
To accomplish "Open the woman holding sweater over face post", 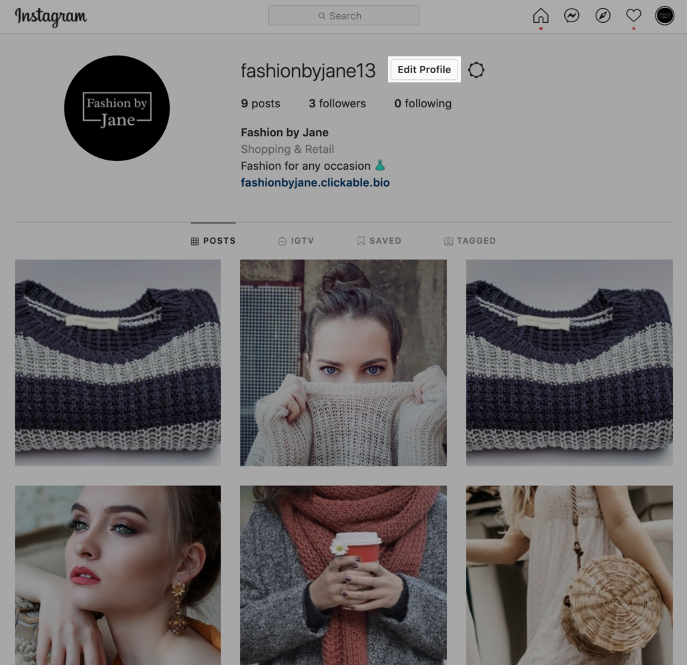I will click(343, 362).
